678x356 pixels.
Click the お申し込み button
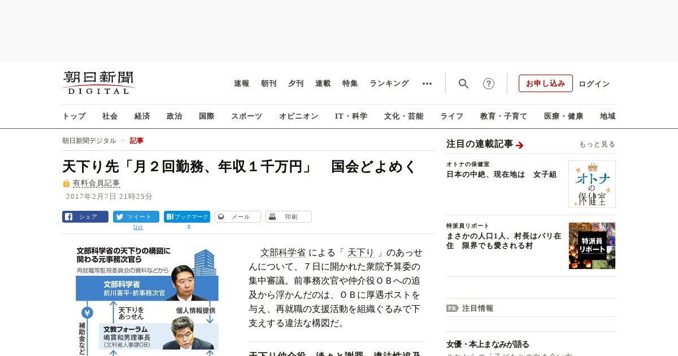546,84
